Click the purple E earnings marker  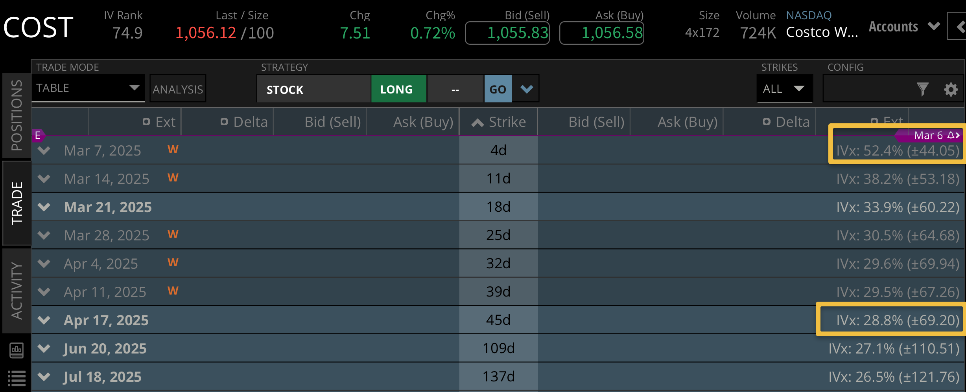coord(38,136)
